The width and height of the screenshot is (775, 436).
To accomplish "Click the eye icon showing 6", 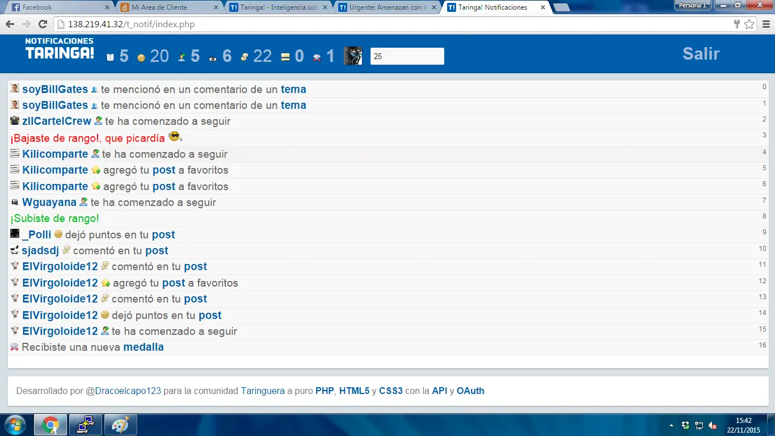I will coord(213,57).
